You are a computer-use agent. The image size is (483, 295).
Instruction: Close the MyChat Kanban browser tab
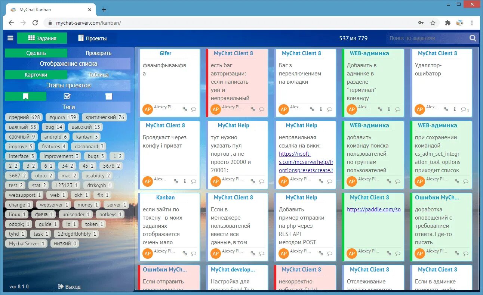[x=90, y=10]
